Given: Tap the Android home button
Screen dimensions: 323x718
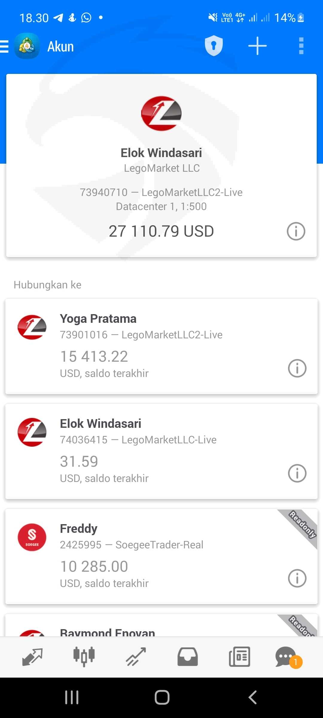Looking at the screenshot, I should 162,697.
